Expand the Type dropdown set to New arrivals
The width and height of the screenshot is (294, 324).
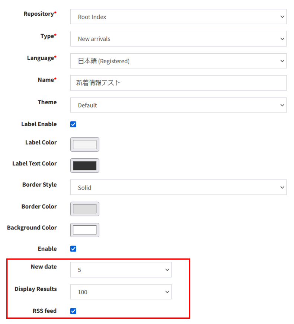[x=178, y=39]
